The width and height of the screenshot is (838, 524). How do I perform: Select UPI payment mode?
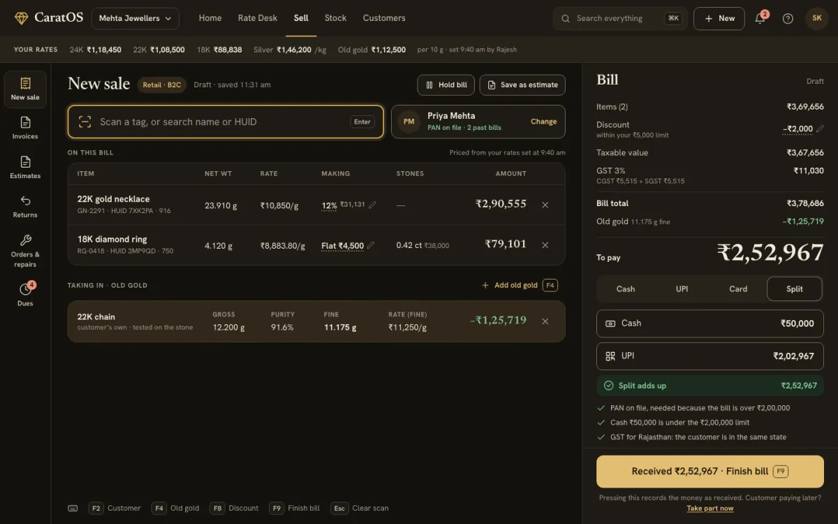682,289
